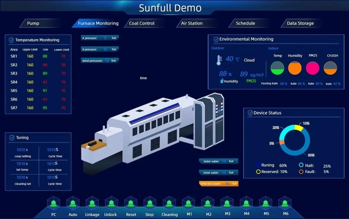Viewport: 349px width, 219px height.
Task: Click the indoor Temp green gauge
Action: tap(277, 68)
